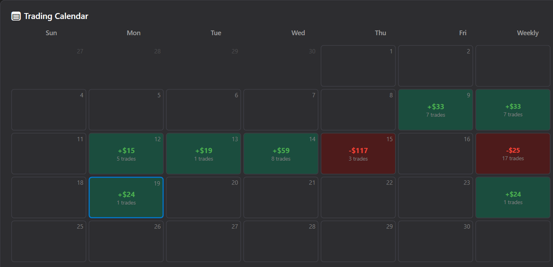The width and height of the screenshot is (553, 267).
Task: Open day 14 cell with +$59
Action: (281, 153)
